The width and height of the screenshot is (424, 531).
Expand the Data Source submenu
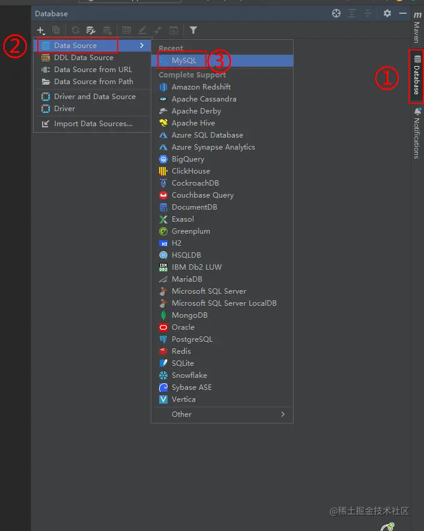pyautogui.click(x=92, y=46)
